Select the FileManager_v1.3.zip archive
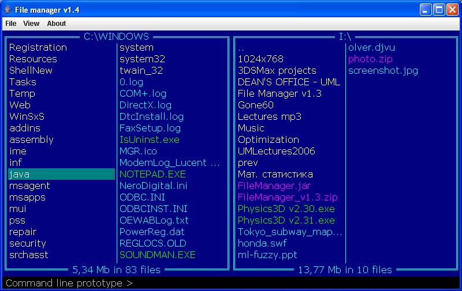Screen dimensions: 462x291 coord(288,197)
